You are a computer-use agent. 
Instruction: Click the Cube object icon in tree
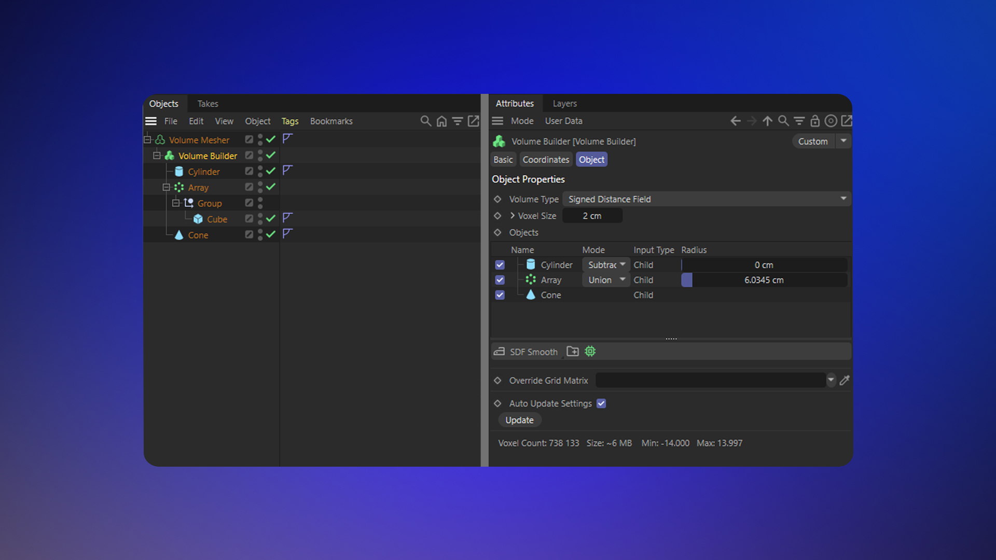tap(198, 219)
